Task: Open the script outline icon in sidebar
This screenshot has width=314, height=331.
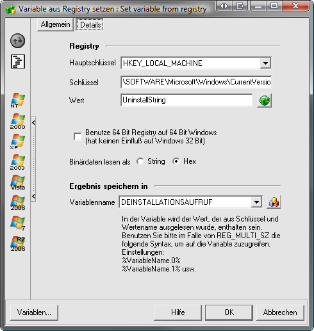Action: pyautogui.click(x=18, y=61)
